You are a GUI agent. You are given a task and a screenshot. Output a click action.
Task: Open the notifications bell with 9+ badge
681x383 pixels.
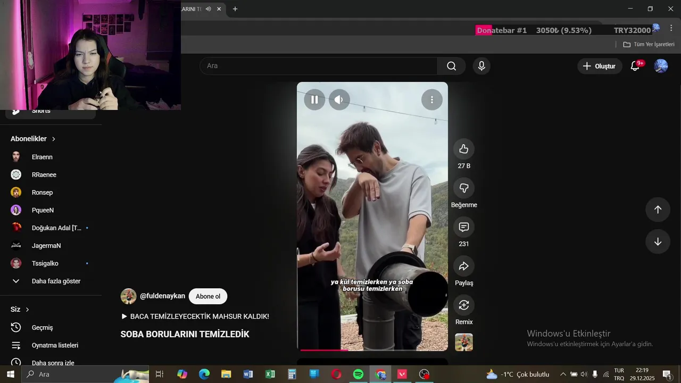[x=635, y=66]
